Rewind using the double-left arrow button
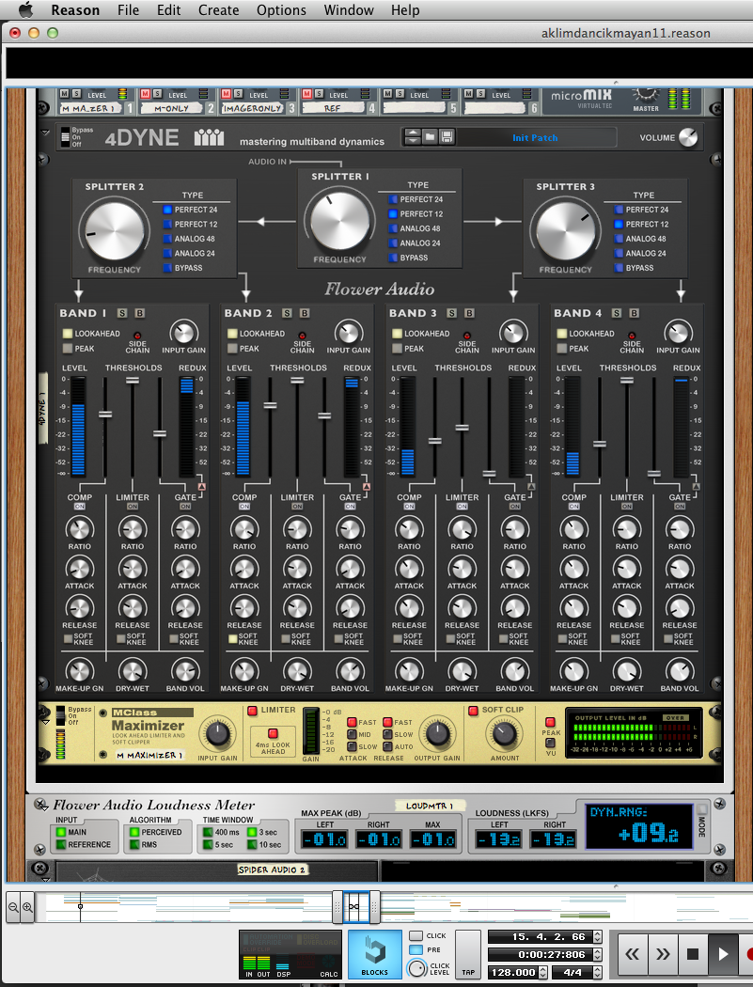 click(632, 954)
